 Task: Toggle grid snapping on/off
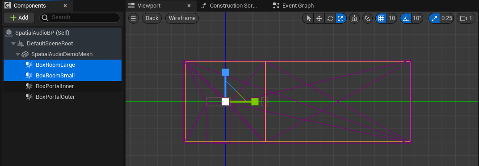381,18
